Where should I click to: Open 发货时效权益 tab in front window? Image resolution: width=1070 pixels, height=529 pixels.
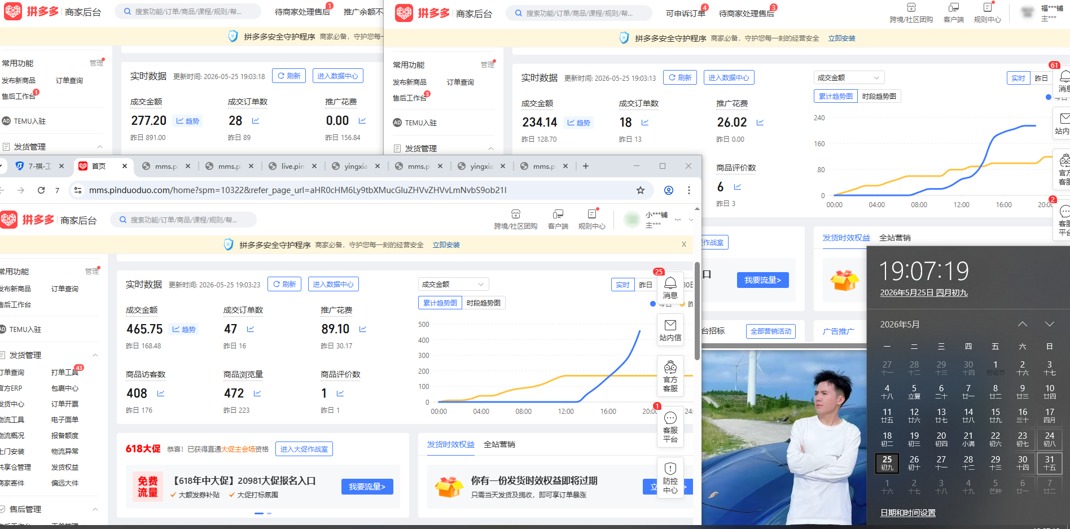(x=450, y=444)
